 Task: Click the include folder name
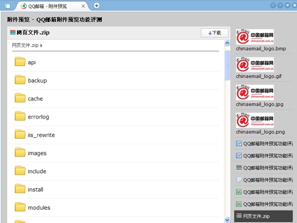[x=37, y=171]
